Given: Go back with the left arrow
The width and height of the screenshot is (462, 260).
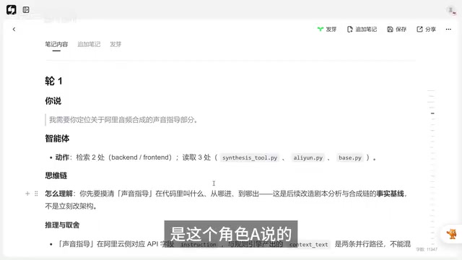Looking at the screenshot, I should click(14, 29).
